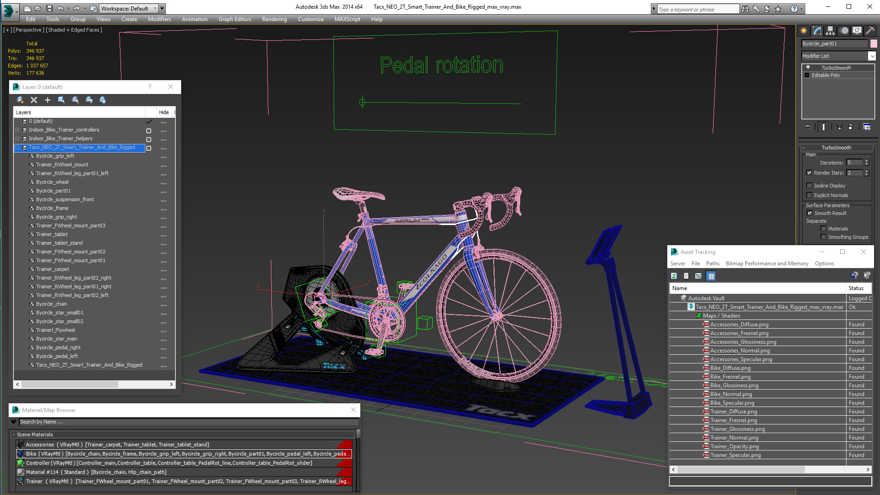Toggle the Render Iters checkbox
The width and height of the screenshot is (880, 495).
point(809,173)
